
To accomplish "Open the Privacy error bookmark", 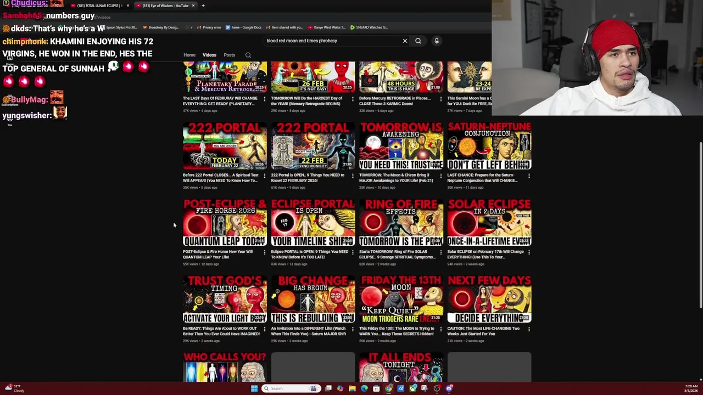I will [209, 27].
